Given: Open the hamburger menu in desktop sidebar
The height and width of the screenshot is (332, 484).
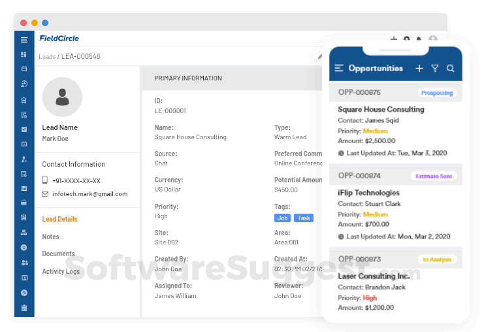Looking at the screenshot, I should [x=24, y=40].
